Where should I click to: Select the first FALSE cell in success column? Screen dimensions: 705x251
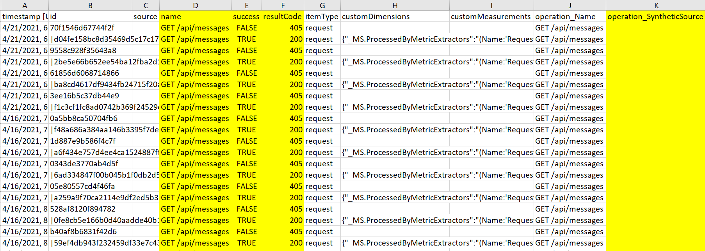pos(246,28)
